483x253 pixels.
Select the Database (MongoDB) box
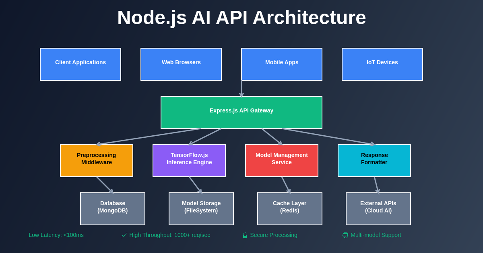pos(113,209)
